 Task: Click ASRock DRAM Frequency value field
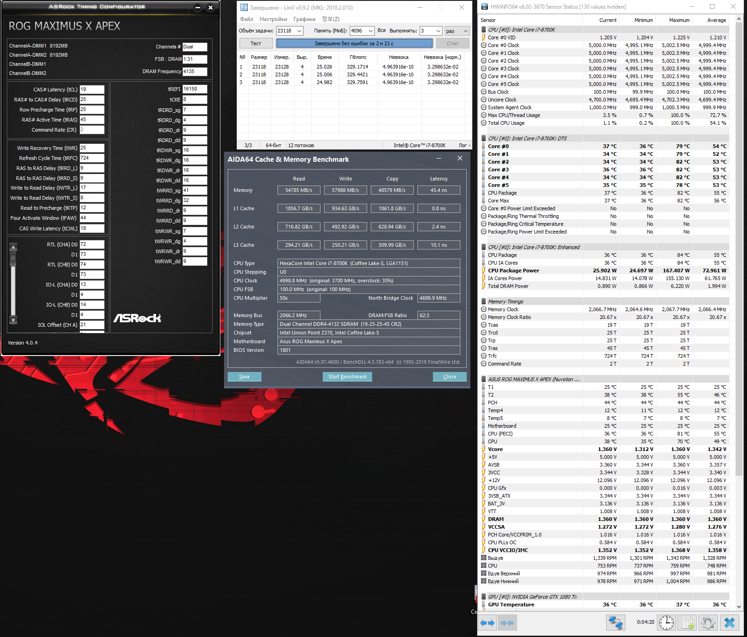(x=195, y=72)
